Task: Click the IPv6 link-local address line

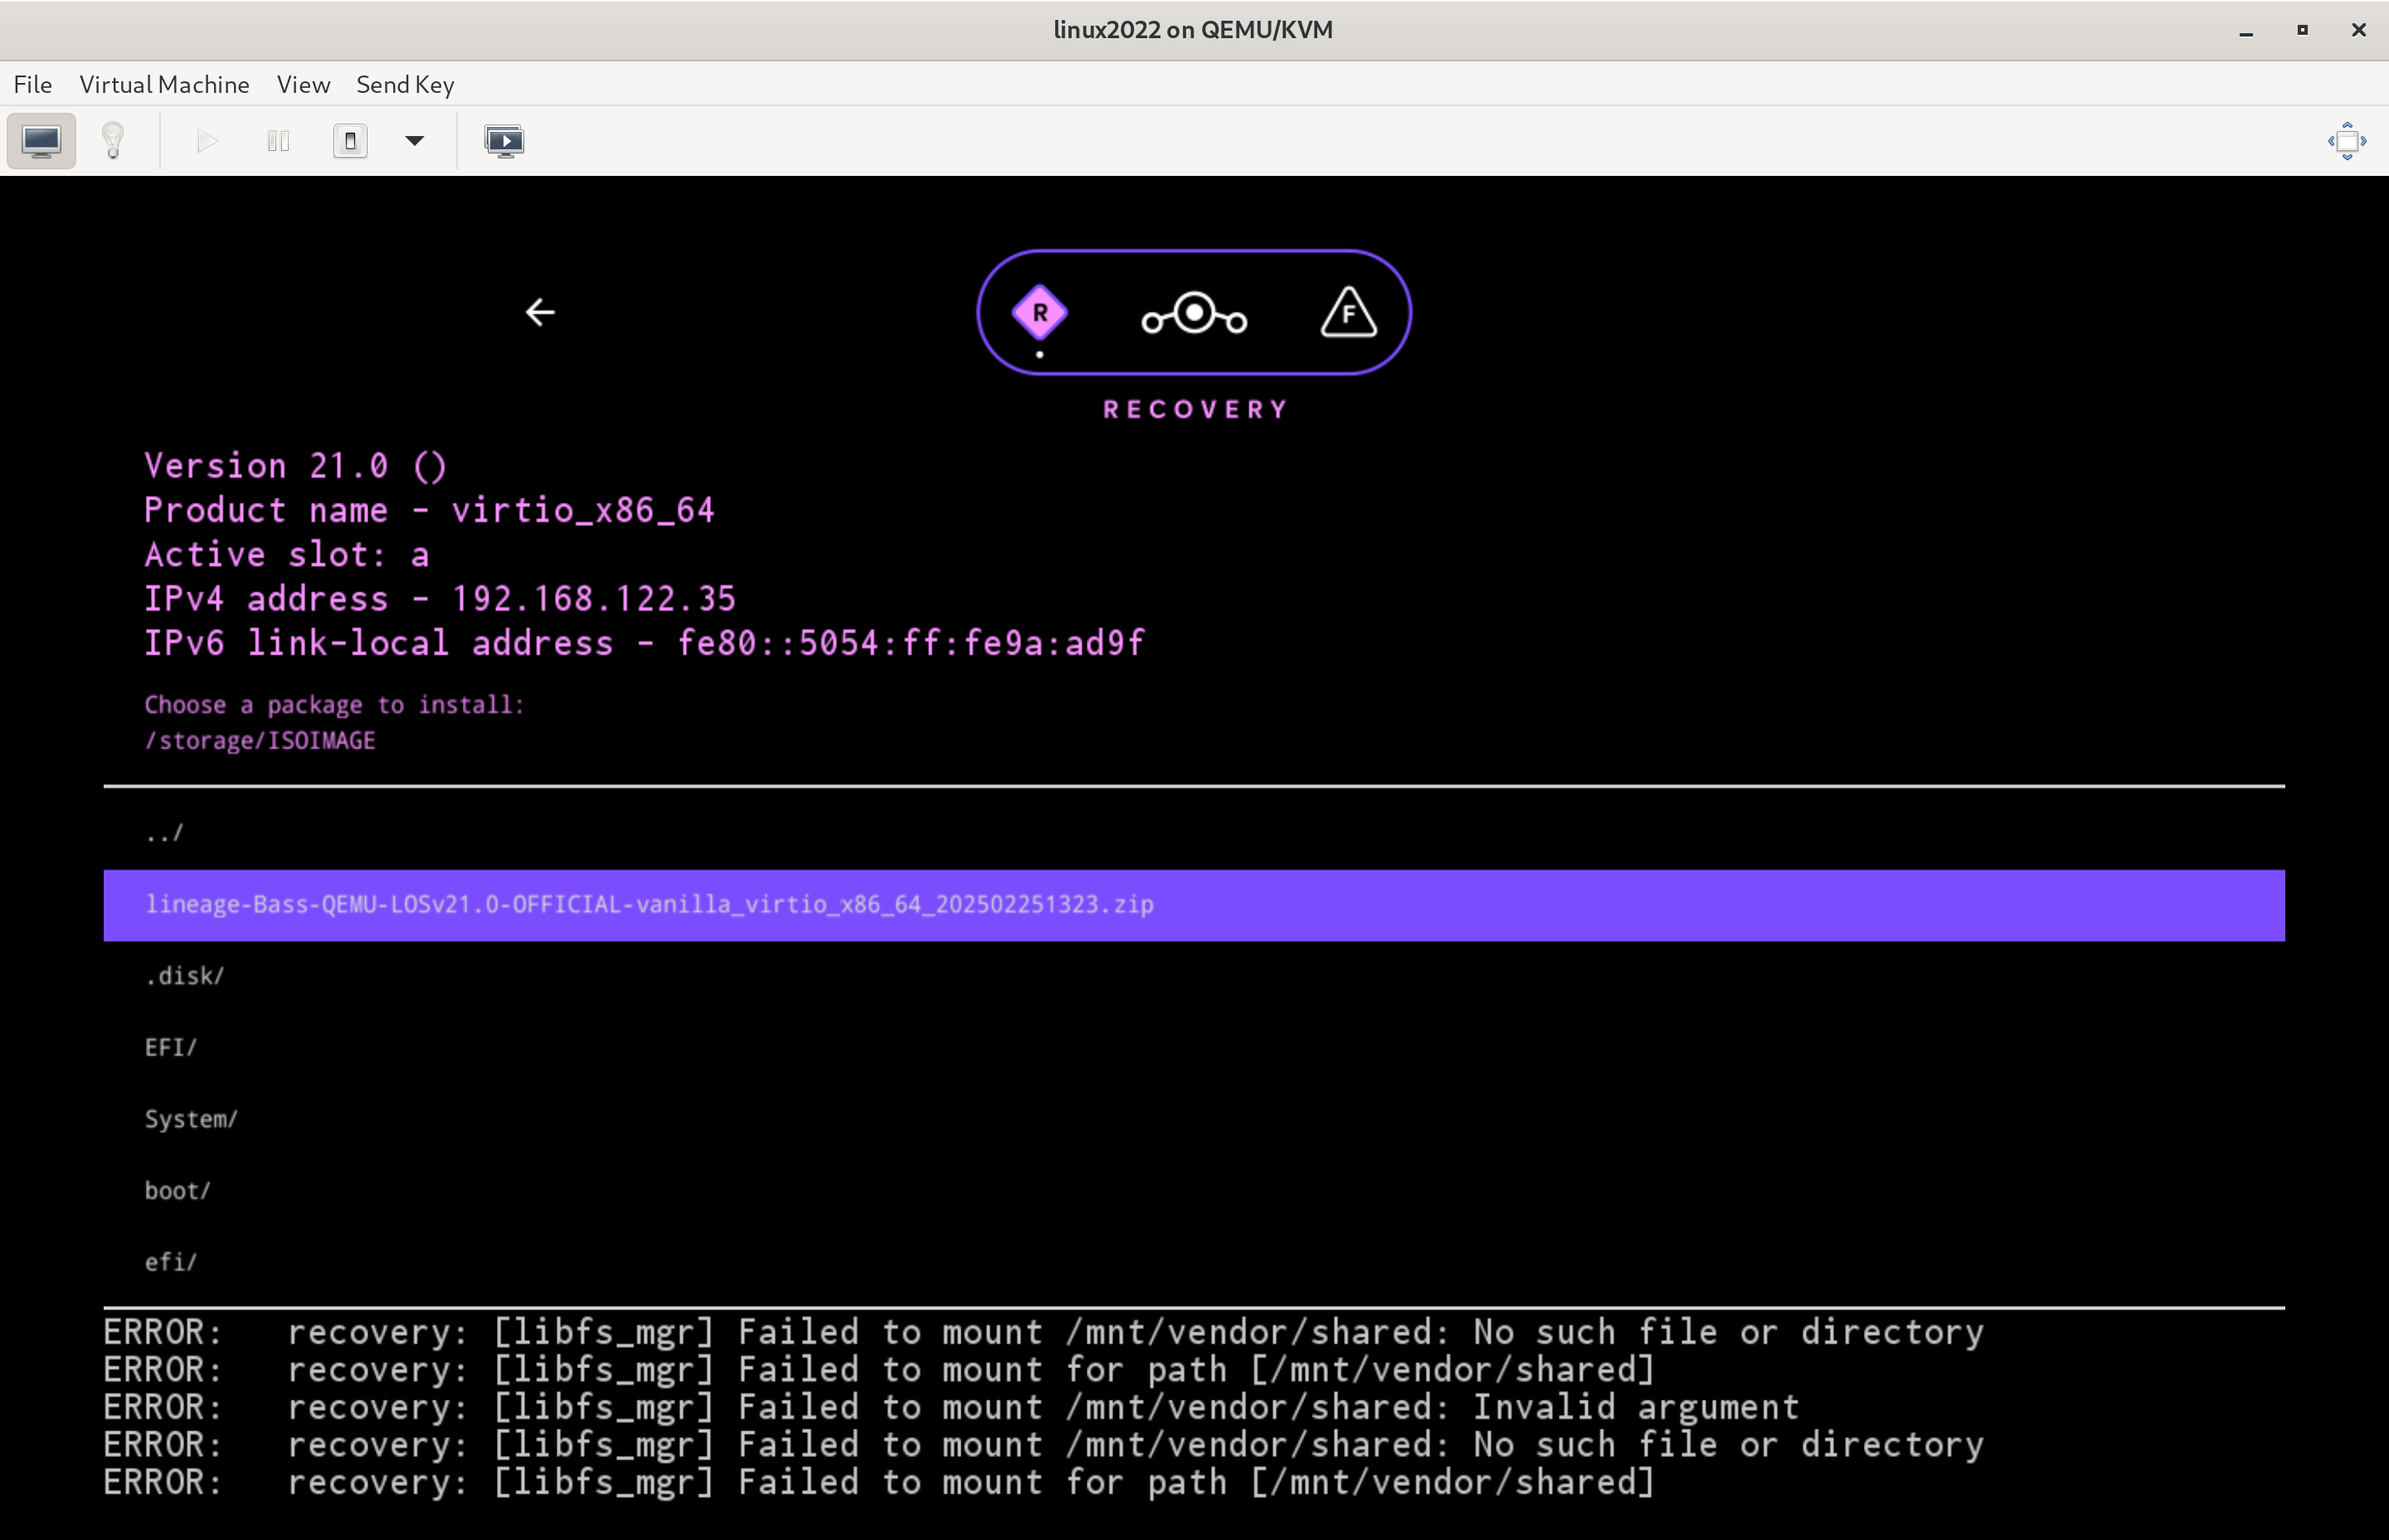Action: pyautogui.click(x=644, y=643)
